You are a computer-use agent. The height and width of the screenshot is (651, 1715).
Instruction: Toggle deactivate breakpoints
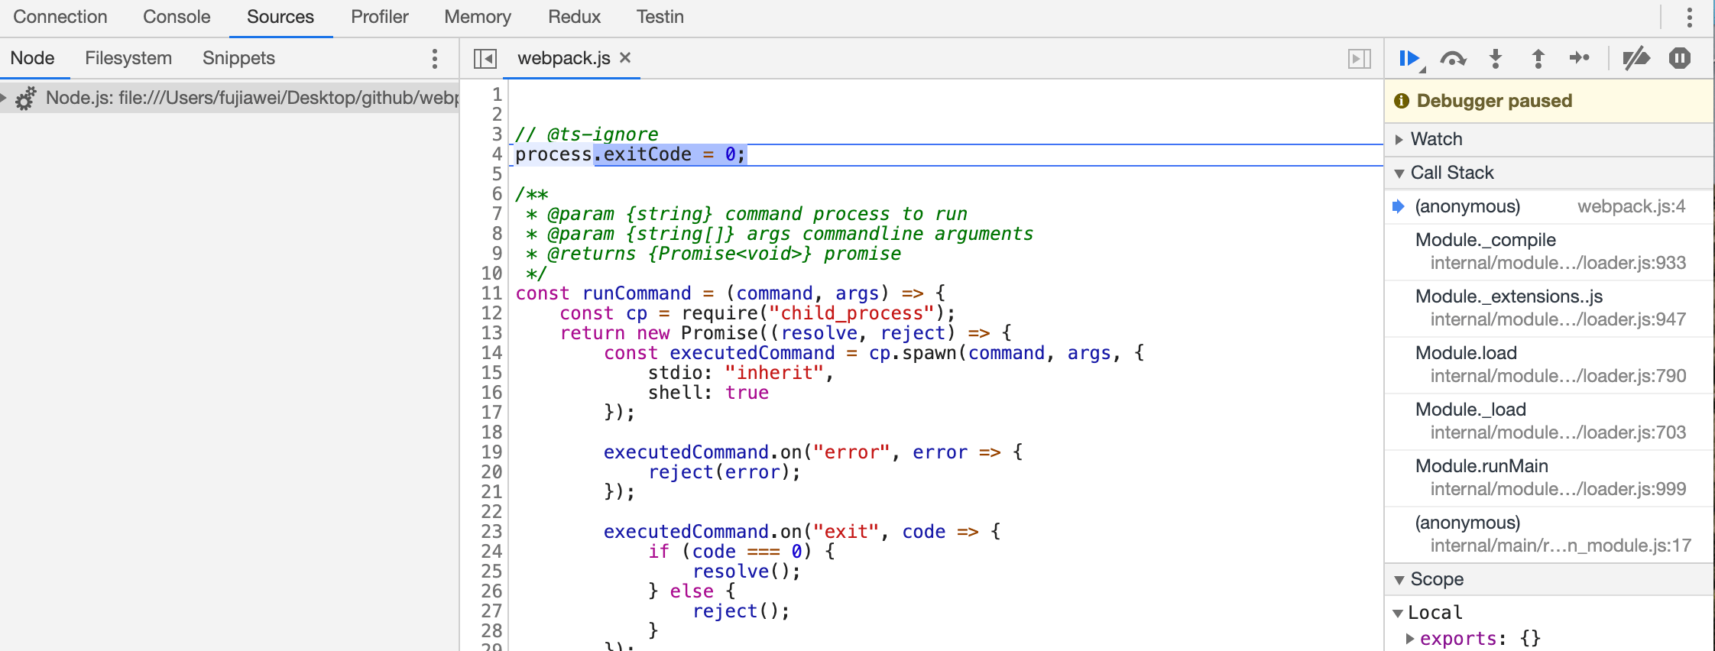pos(1636,59)
